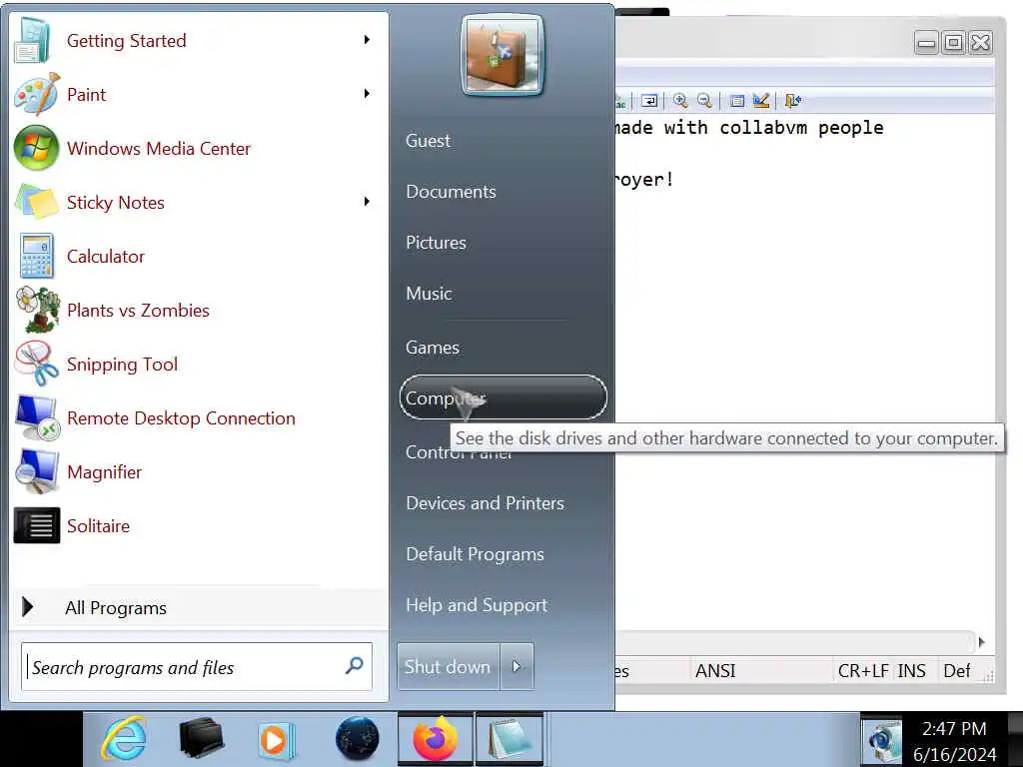This screenshot has height=767, width=1023.
Task: Open Control Panel
Action: (427, 454)
